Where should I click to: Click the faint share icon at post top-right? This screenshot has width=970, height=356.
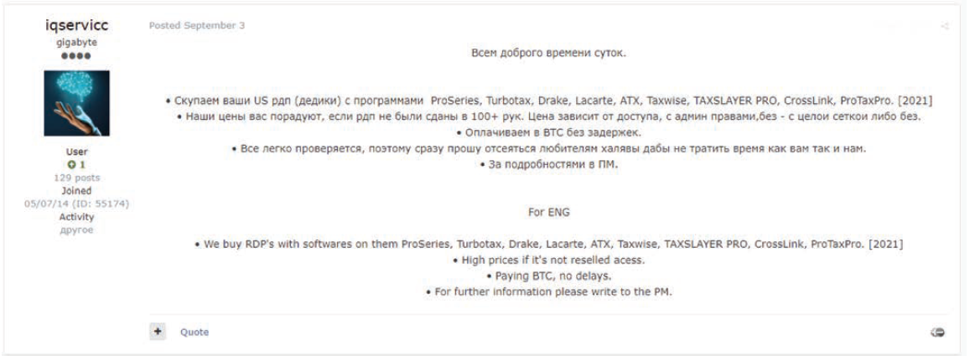(x=945, y=26)
